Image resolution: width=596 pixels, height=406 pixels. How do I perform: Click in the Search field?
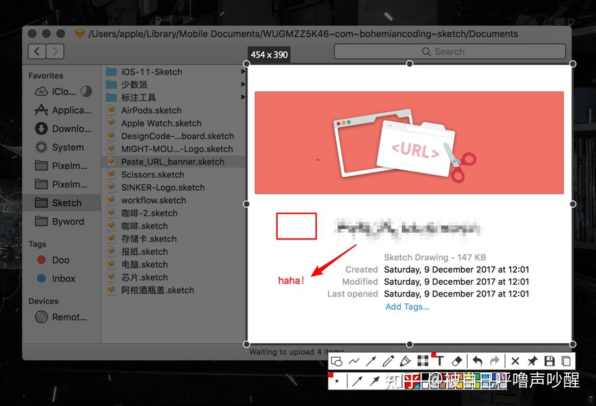coord(450,51)
